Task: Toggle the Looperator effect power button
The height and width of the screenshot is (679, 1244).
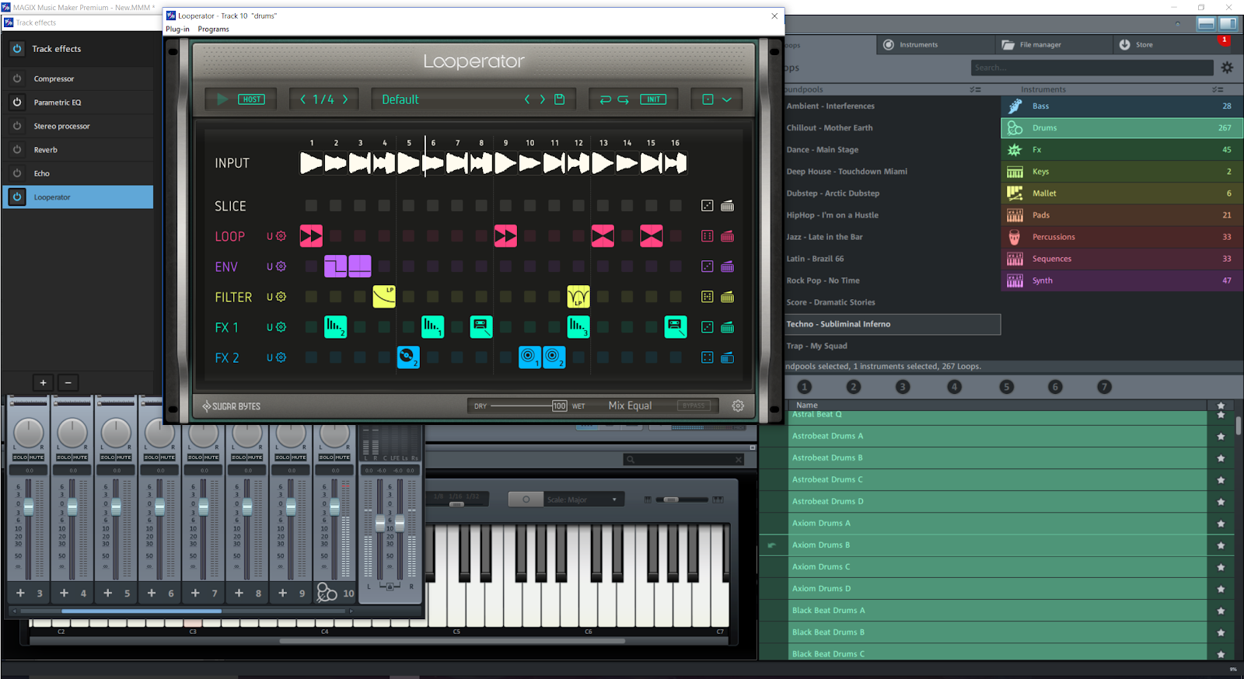Action: (x=17, y=197)
